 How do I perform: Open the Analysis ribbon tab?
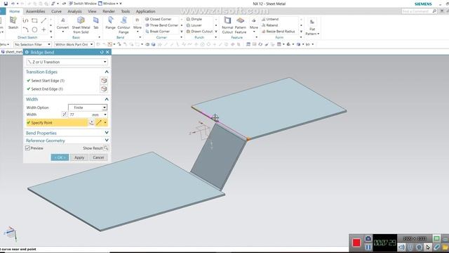click(x=74, y=11)
